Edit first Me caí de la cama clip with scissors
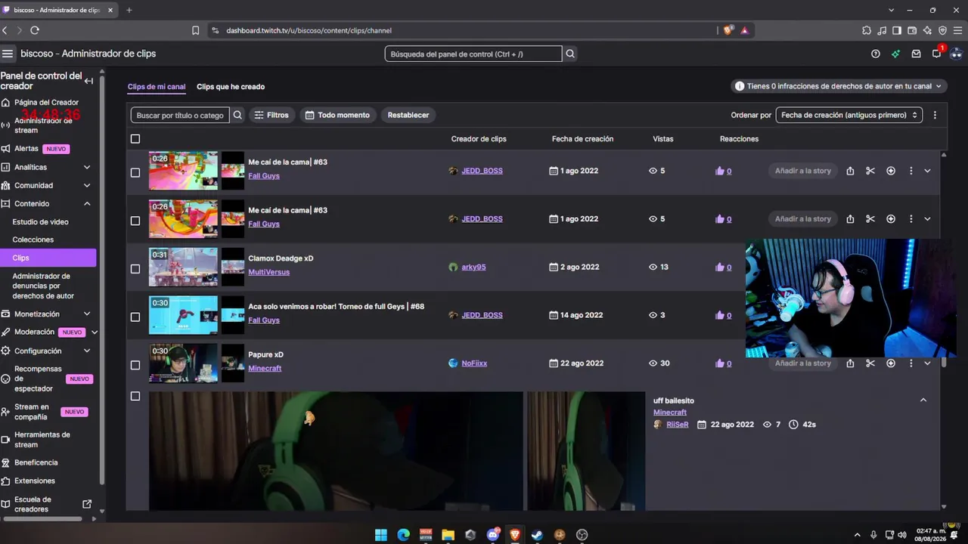Viewport: 968px width, 544px height. pyautogui.click(x=870, y=171)
